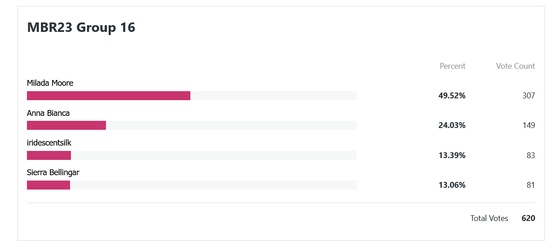This screenshot has height=243, width=546.
Task: Click the 13.39% percentage value
Action: point(452,155)
